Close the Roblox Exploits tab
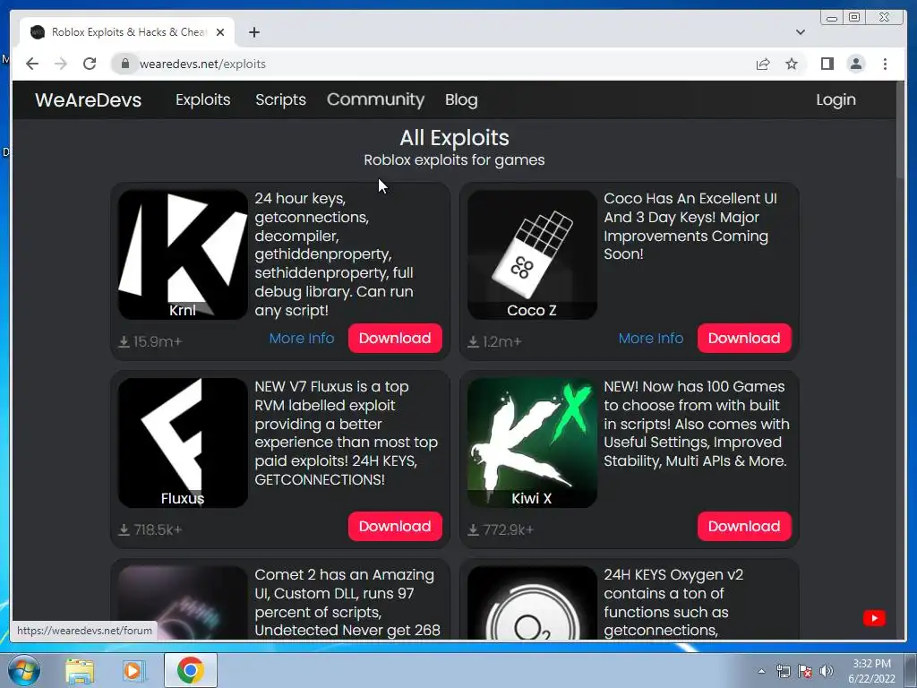Screen dimensions: 917x688 pos(220,32)
